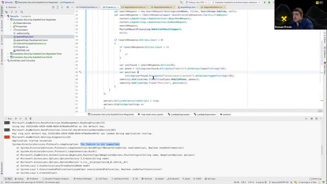This screenshot has width=327, height=184.
Task: Open the Endpoints tool window
Action: pos(173,179)
